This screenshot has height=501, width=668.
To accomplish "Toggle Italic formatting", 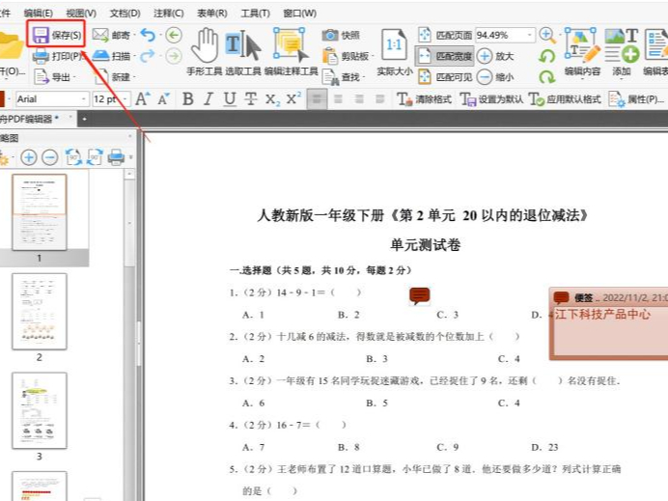I will coord(209,98).
